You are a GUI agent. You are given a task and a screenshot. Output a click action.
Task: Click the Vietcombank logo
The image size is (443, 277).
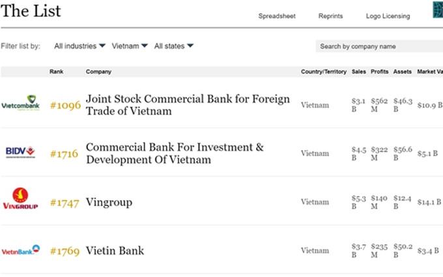pos(21,103)
